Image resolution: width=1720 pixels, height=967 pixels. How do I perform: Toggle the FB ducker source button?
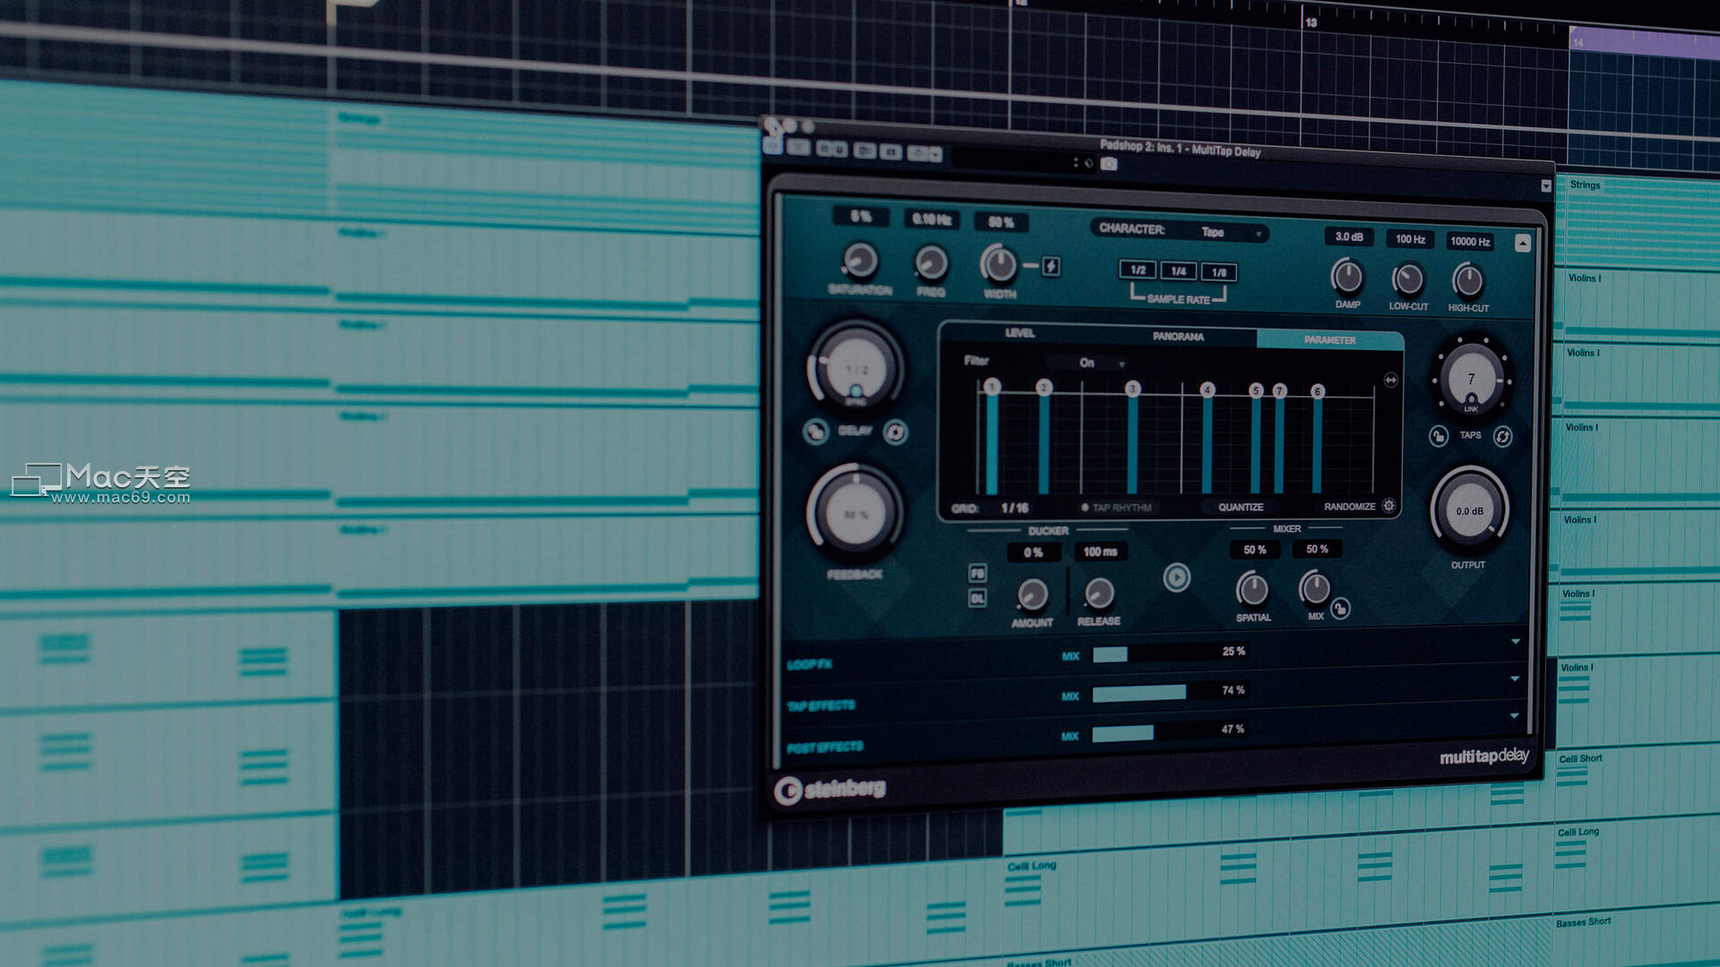(x=977, y=573)
